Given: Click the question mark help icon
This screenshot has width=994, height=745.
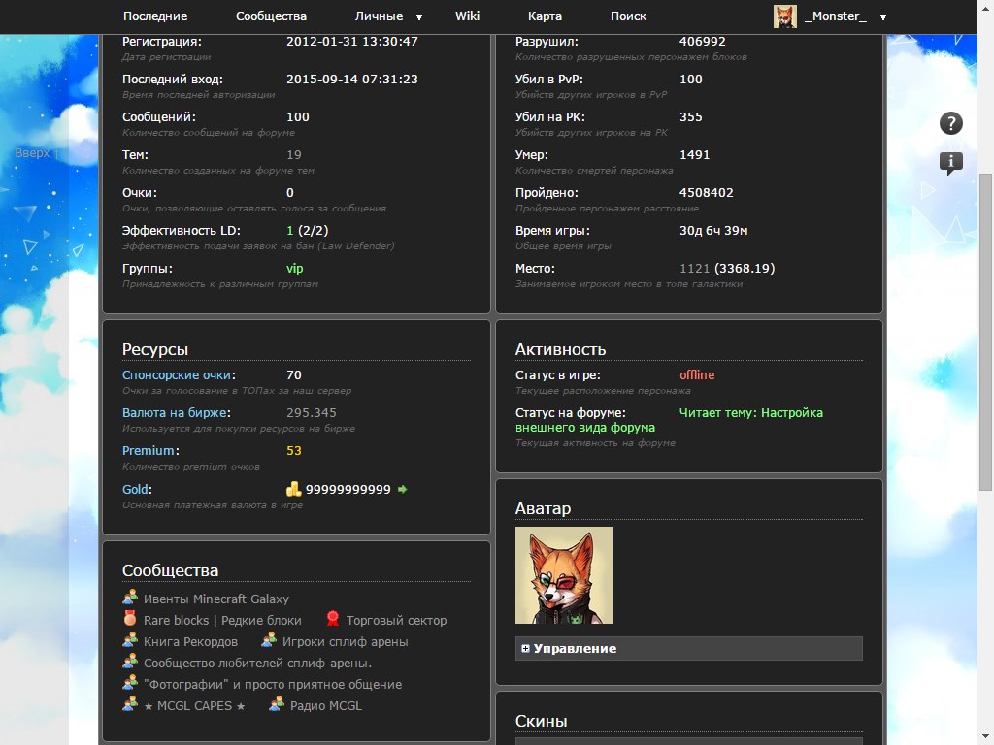Looking at the screenshot, I should pyautogui.click(x=951, y=123).
